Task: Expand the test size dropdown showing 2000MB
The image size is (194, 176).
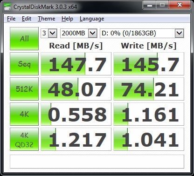Action: (x=93, y=33)
